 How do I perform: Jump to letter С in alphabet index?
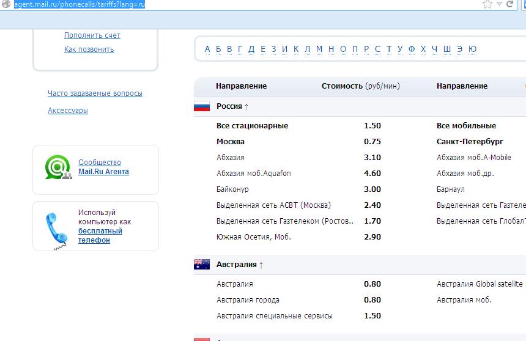click(x=378, y=49)
